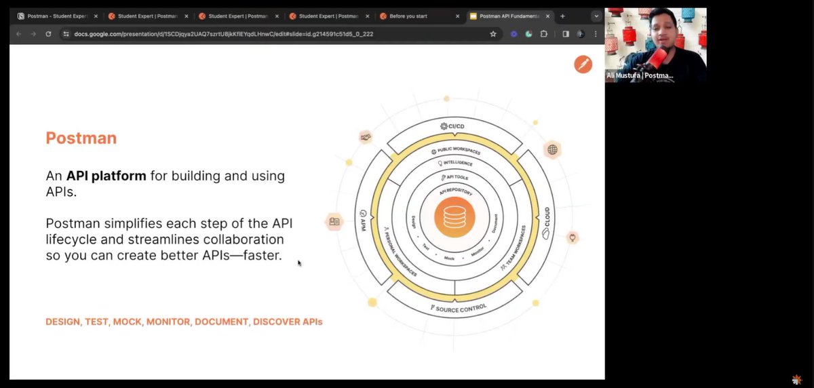Viewport: 814px width, 388px height.
Task: Click the paragraph about Postman simplifying API lifecycle
Action: pos(169,239)
